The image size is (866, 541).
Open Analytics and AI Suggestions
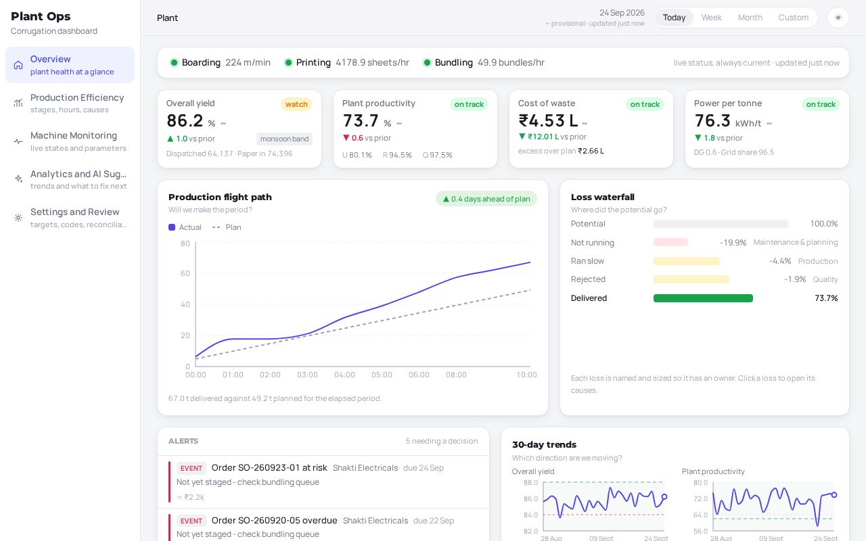point(70,179)
